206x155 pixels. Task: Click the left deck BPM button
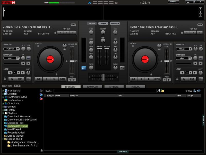(73, 25)
